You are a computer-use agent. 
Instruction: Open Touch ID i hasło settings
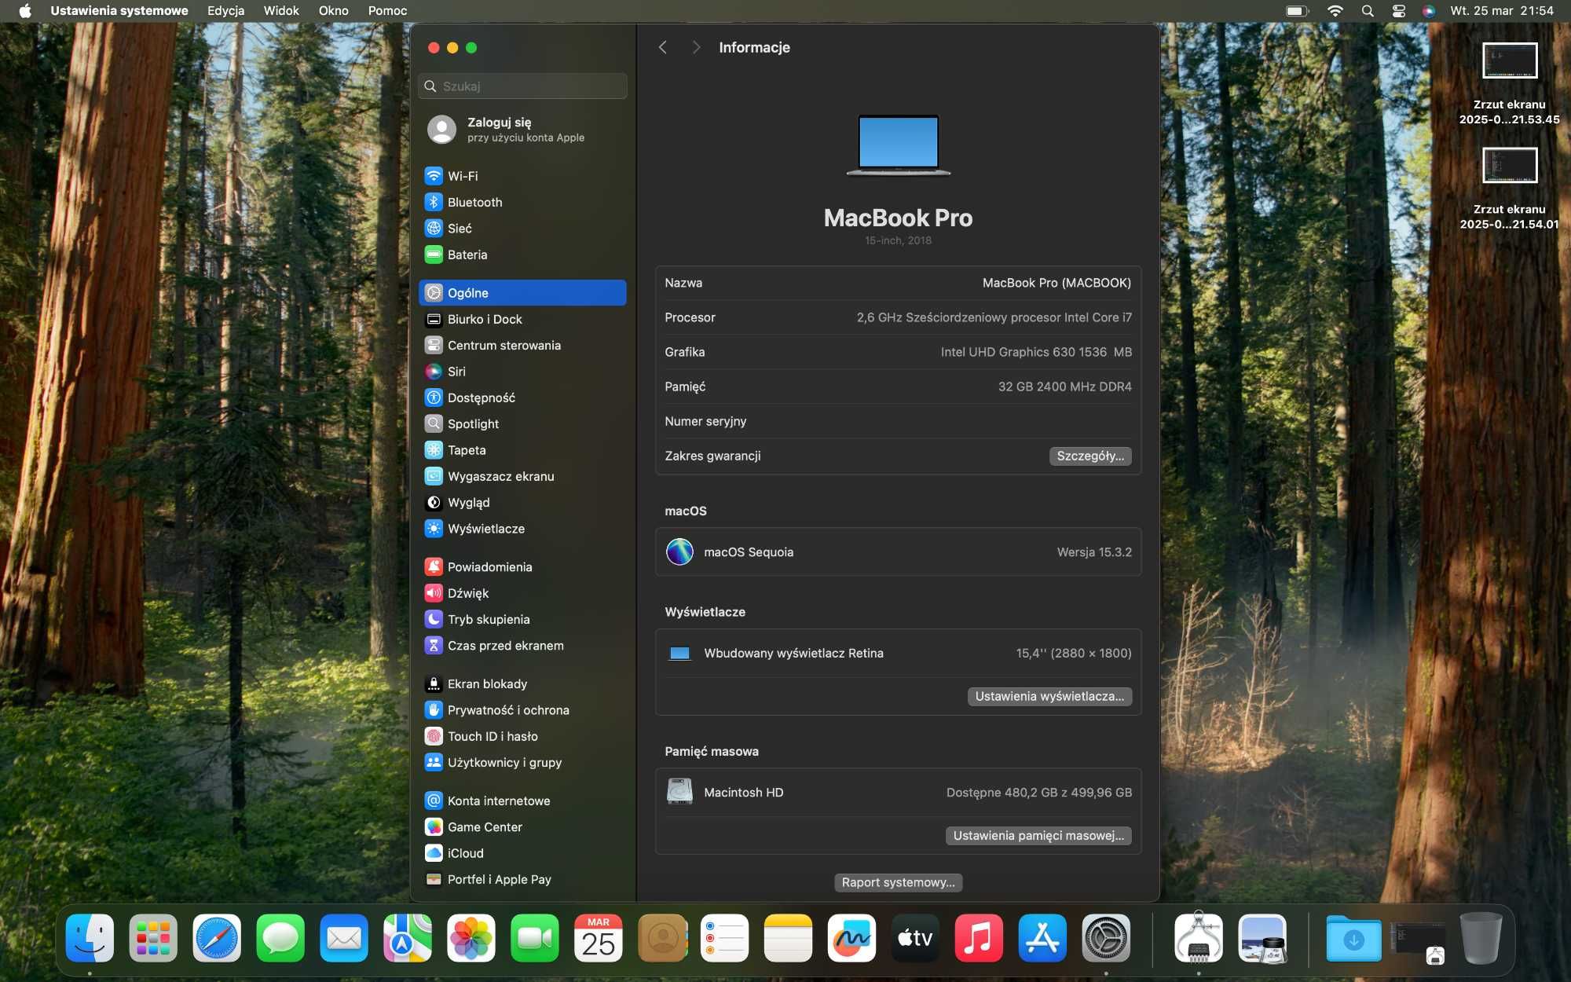pos(522,736)
